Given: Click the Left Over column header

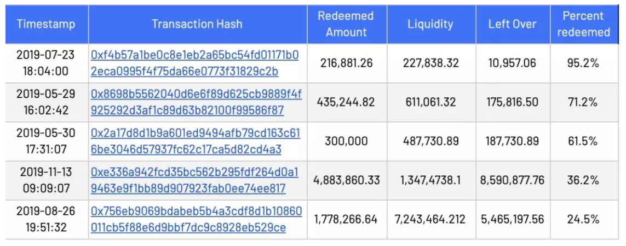Looking at the screenshot, I should [512, 24].
